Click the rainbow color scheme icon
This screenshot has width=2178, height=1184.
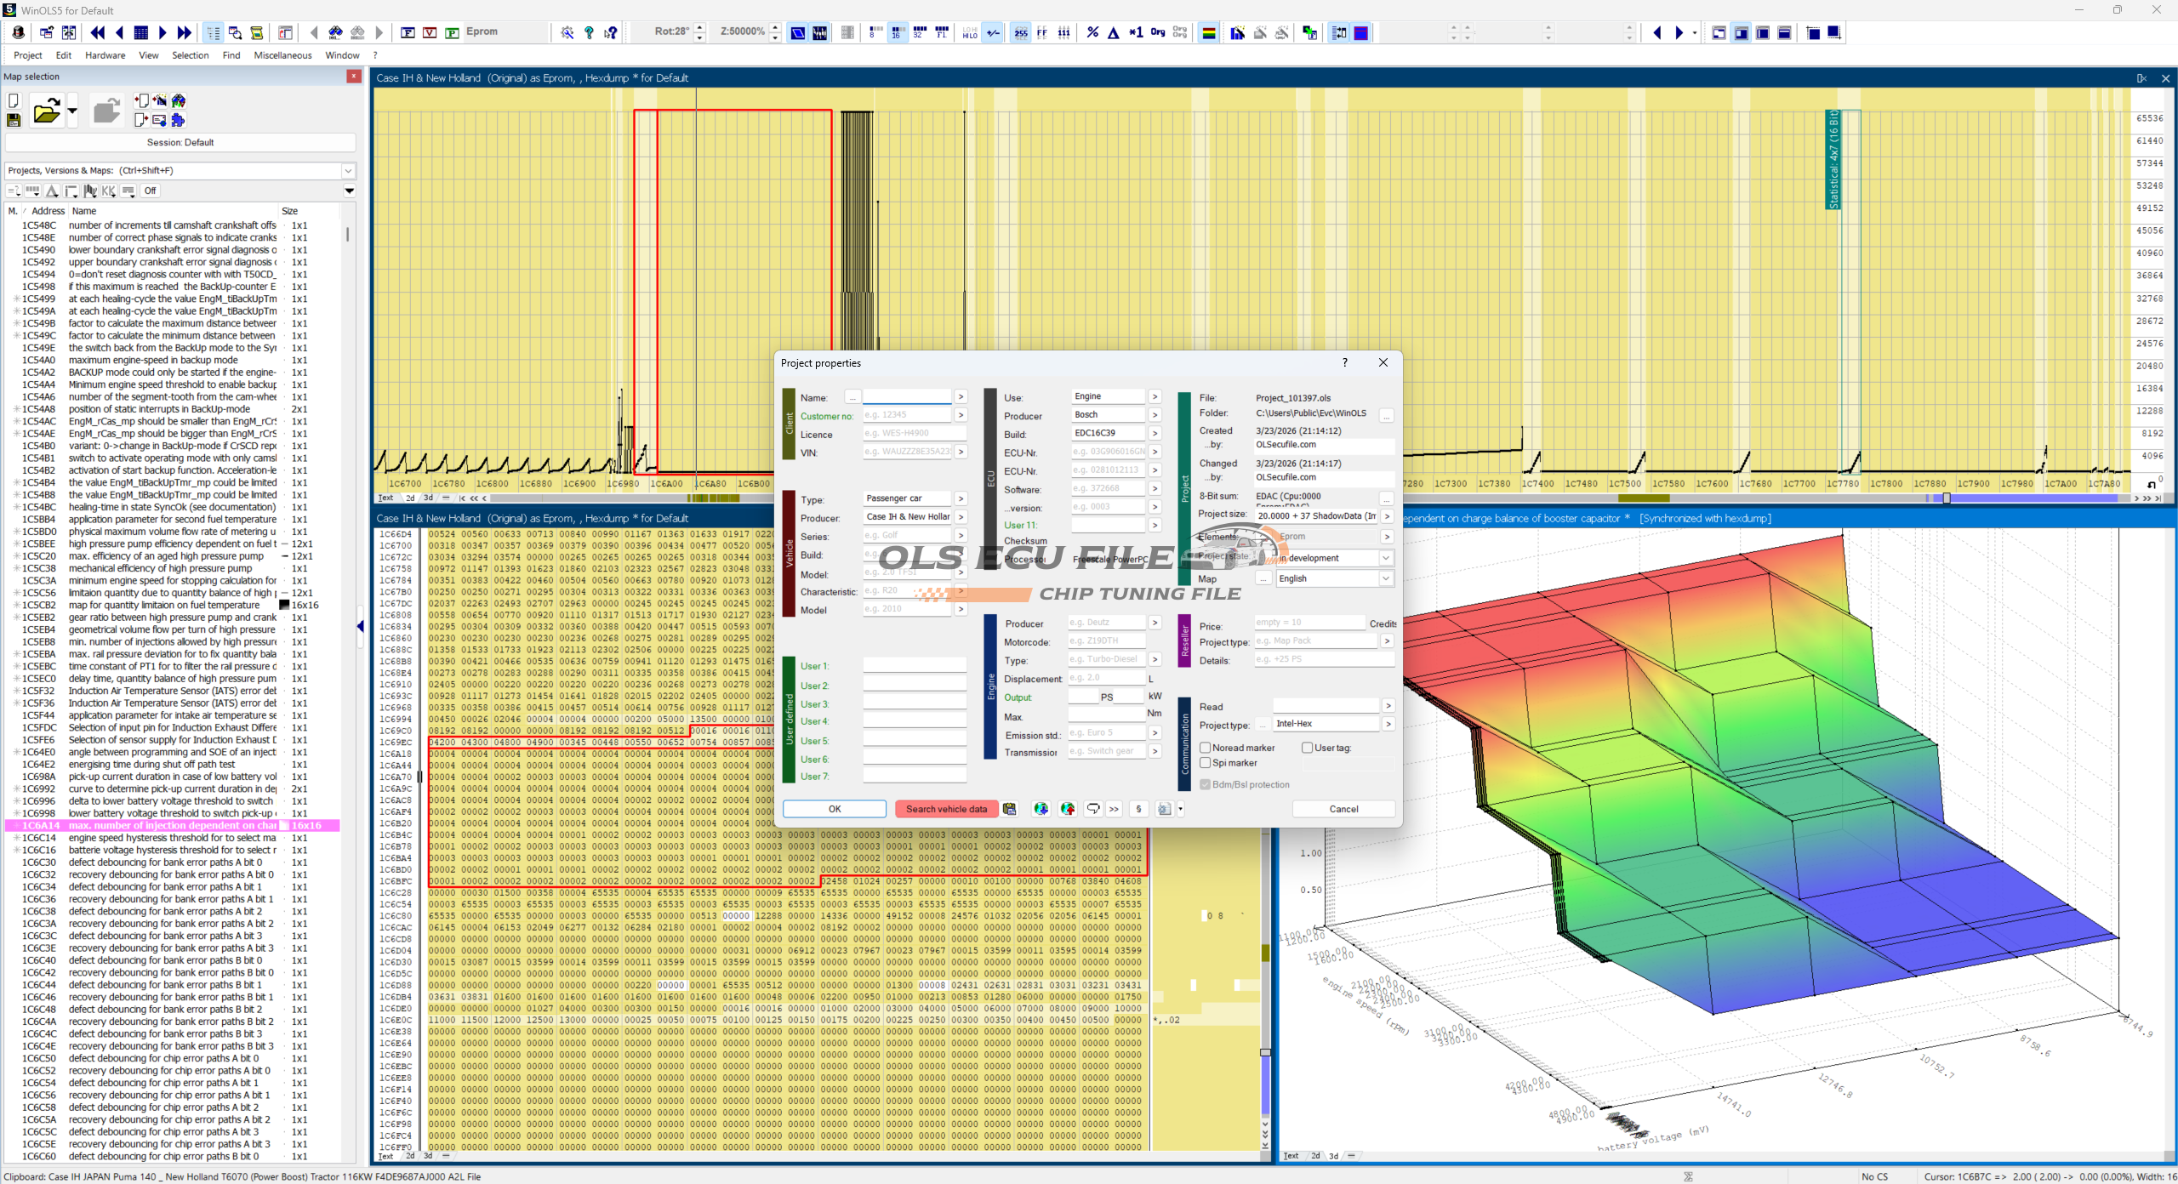pos(1208,32)
